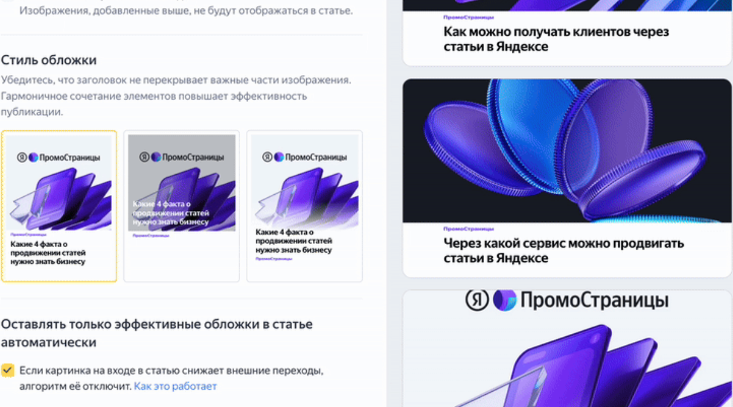Open the "Как можно получать клиентов" preview headline
This screenshot has height=407, width=733.
556,39
